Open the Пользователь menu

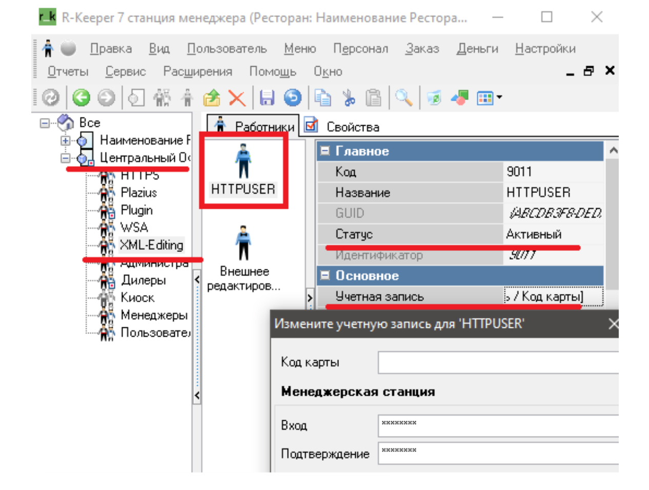point(227,48)
